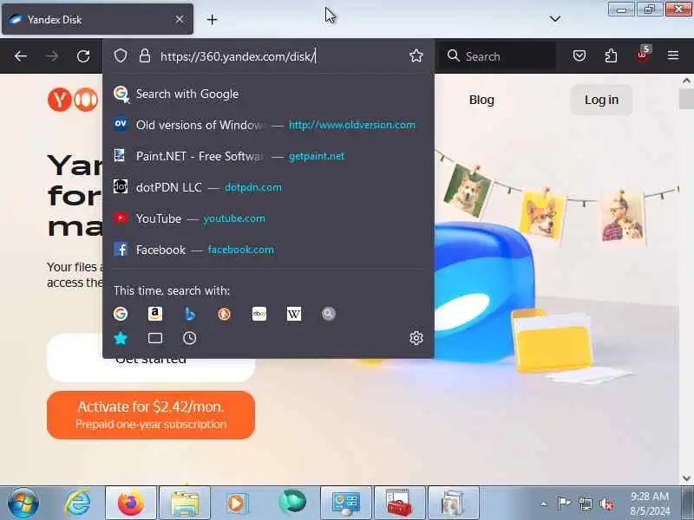Search open tabs with the tab icon
The image size is (694, 520).
click(x=155, y=338)
